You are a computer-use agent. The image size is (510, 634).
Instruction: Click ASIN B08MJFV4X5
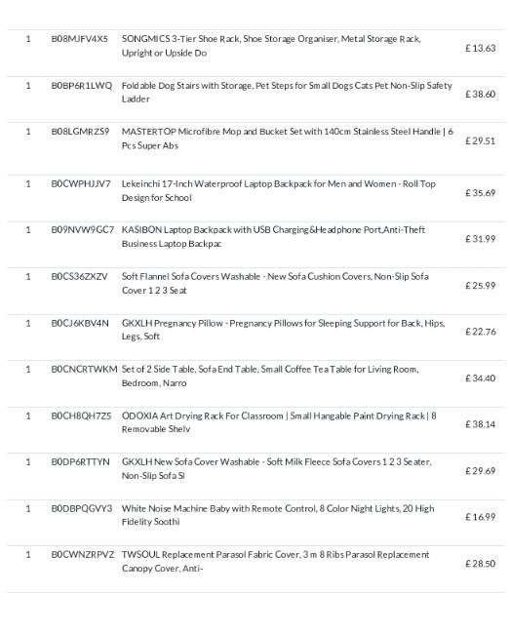click(x=80, y=39)
